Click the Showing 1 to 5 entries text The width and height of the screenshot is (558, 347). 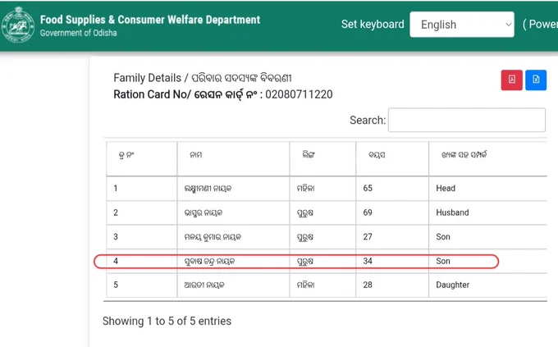point(167,321)
